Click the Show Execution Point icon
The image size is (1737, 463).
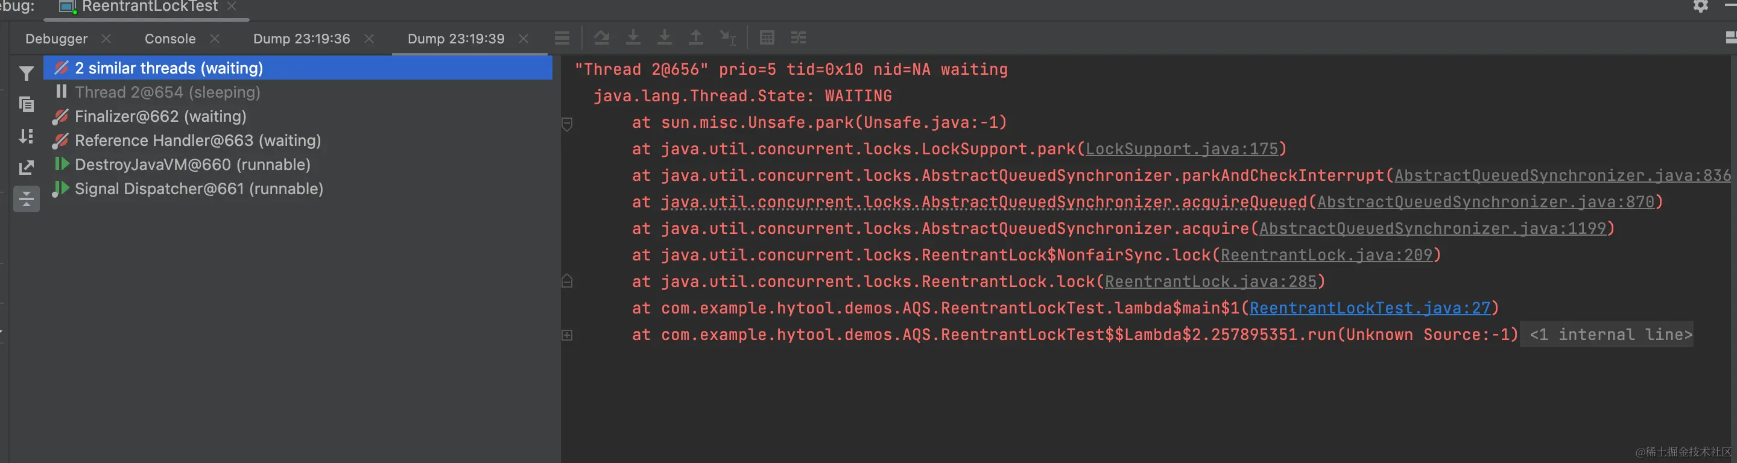(x=562, y=38)
